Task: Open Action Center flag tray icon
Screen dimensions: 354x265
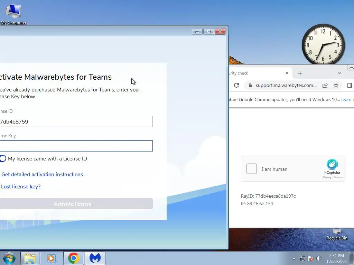Action: coord(311,258)
